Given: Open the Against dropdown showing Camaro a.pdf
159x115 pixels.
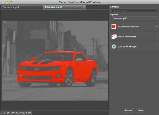Looking at the screenshot, I should point(135,18).
